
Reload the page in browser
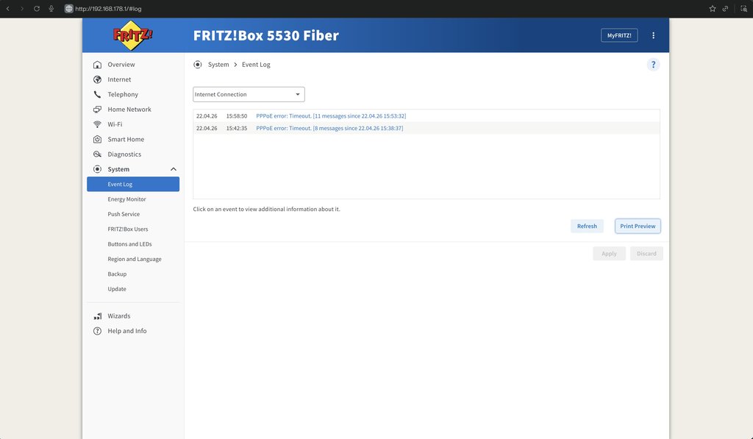[37, 9]
